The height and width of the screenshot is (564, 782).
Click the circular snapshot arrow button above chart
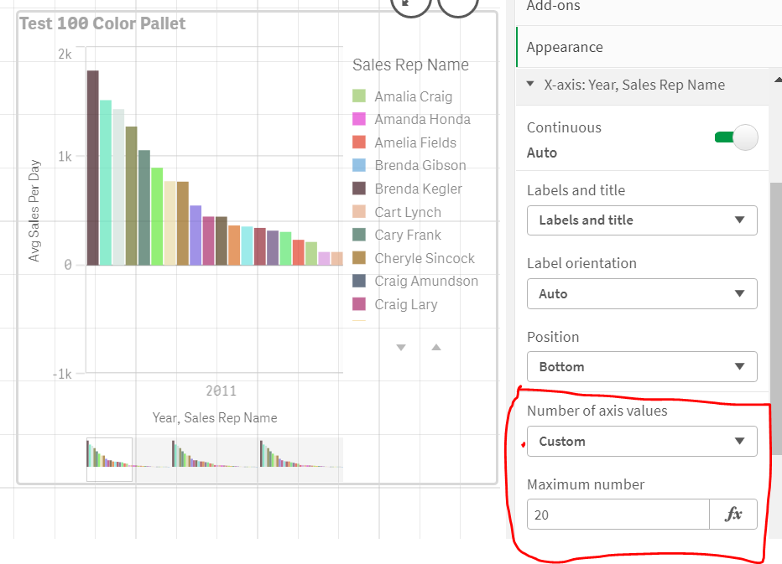click(x=410, y=8)
